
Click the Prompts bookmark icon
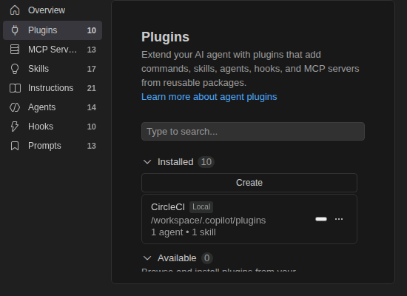15,146
